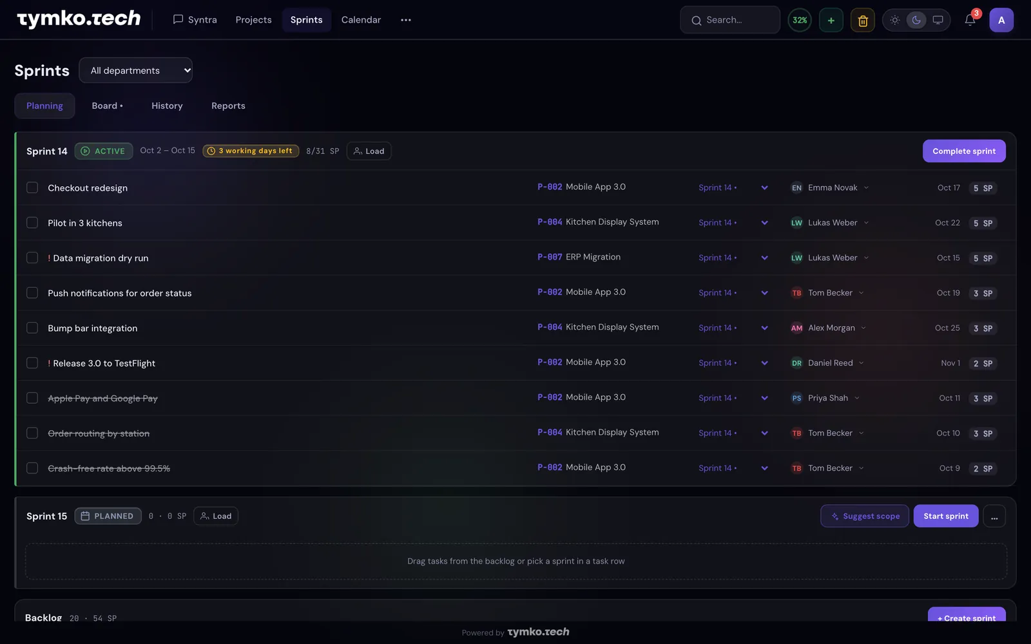Image resolution: width=1031 pixels, height=644 pixels.
Task: Open Sprint 15's three-dot options menu
Action: (x=994, y=516)
